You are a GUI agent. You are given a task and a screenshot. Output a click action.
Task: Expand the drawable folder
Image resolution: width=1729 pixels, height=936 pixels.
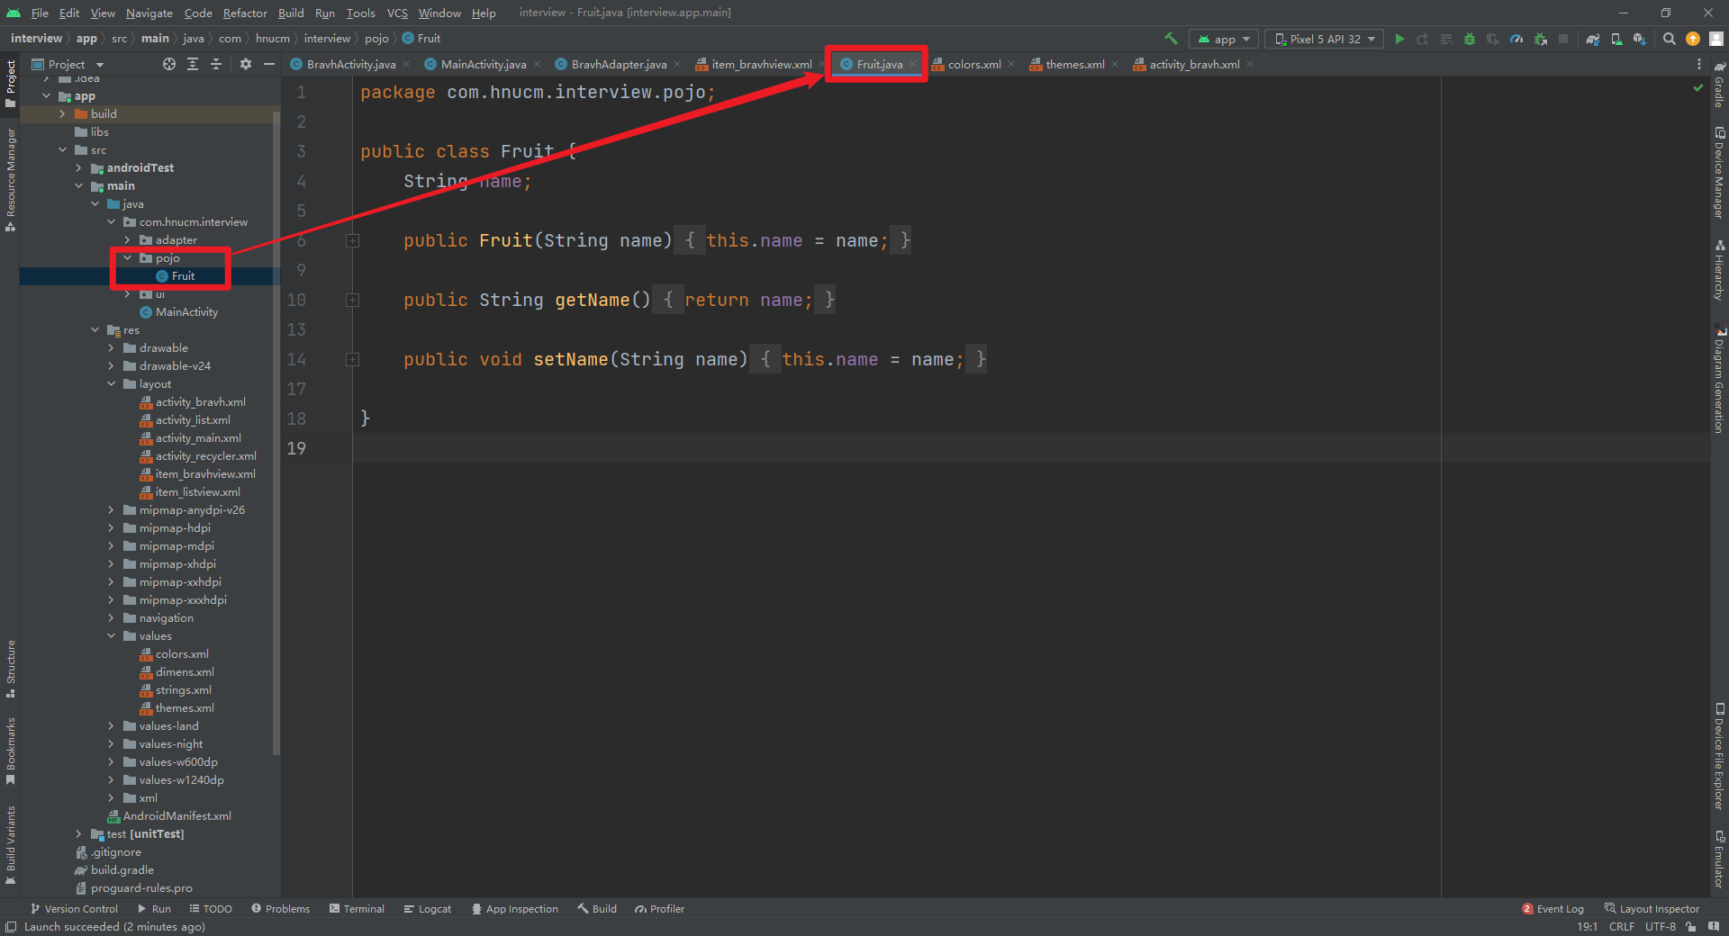(111, 348)
